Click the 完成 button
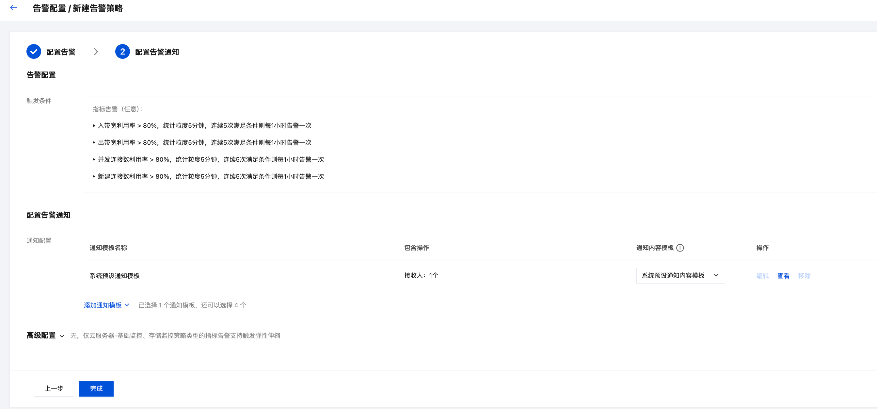 pos(96,388)
